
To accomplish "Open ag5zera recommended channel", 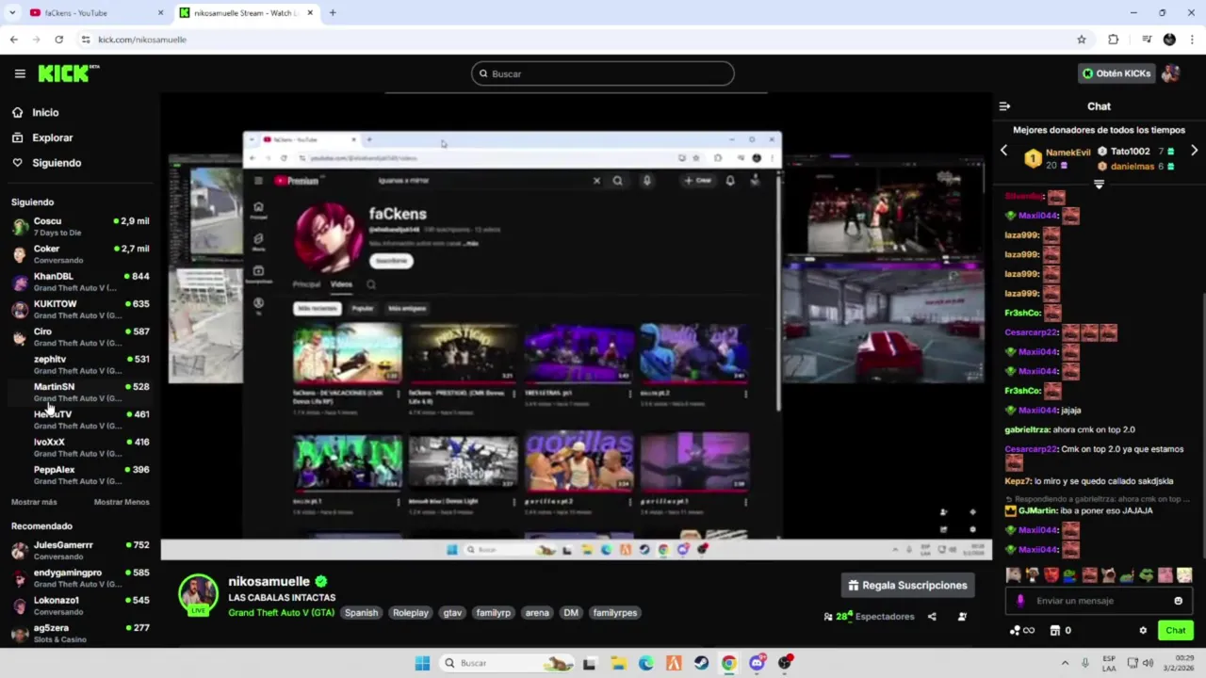I will [80, 633].
